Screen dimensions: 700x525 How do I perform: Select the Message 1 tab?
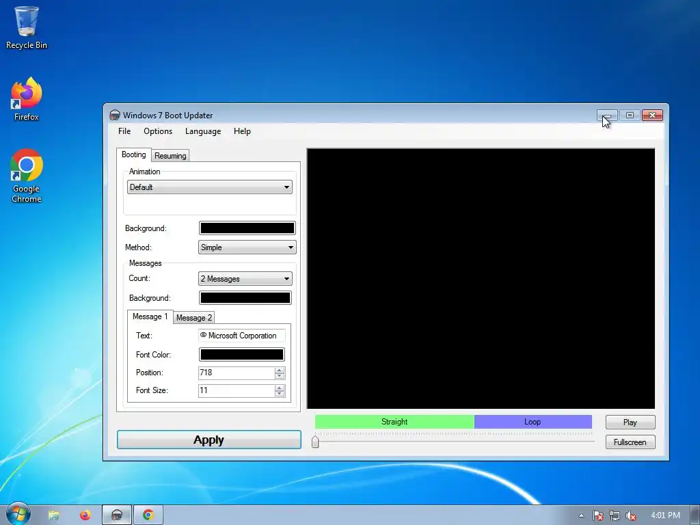point(150,317)
